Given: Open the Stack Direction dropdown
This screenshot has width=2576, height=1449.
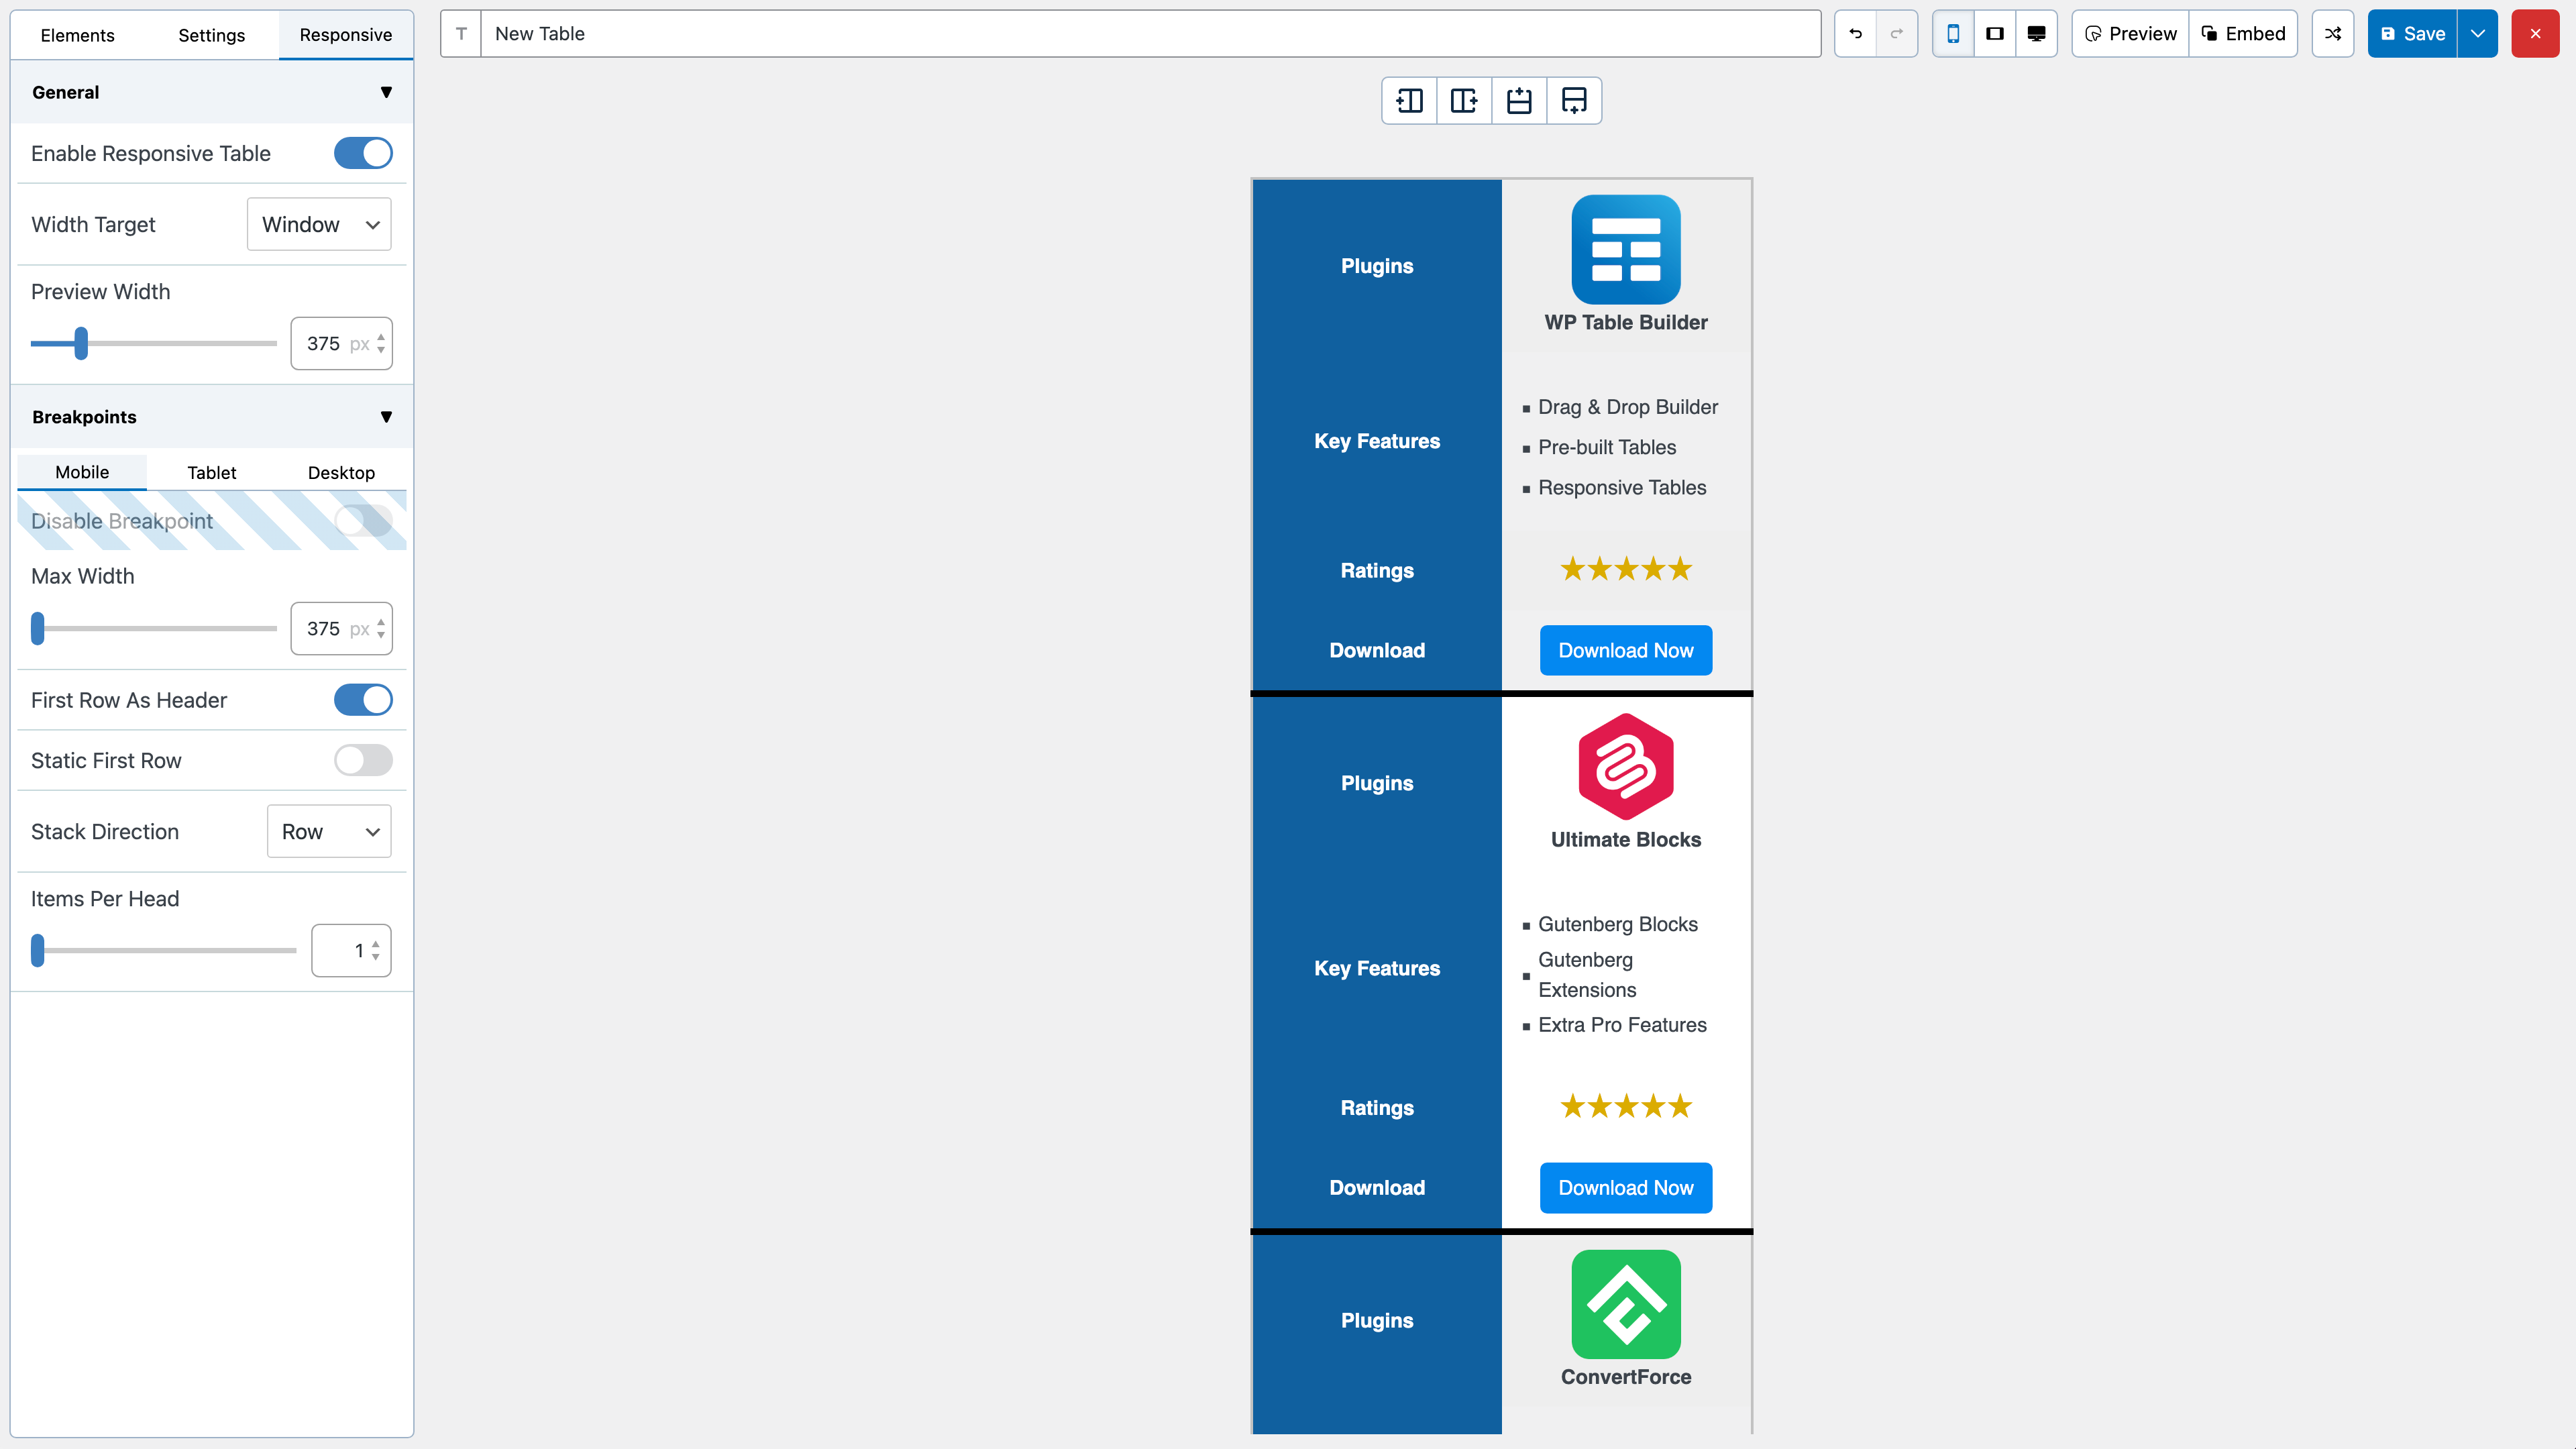Looking at the screenshot, I should pyautogui.click(x=328, y=831).
